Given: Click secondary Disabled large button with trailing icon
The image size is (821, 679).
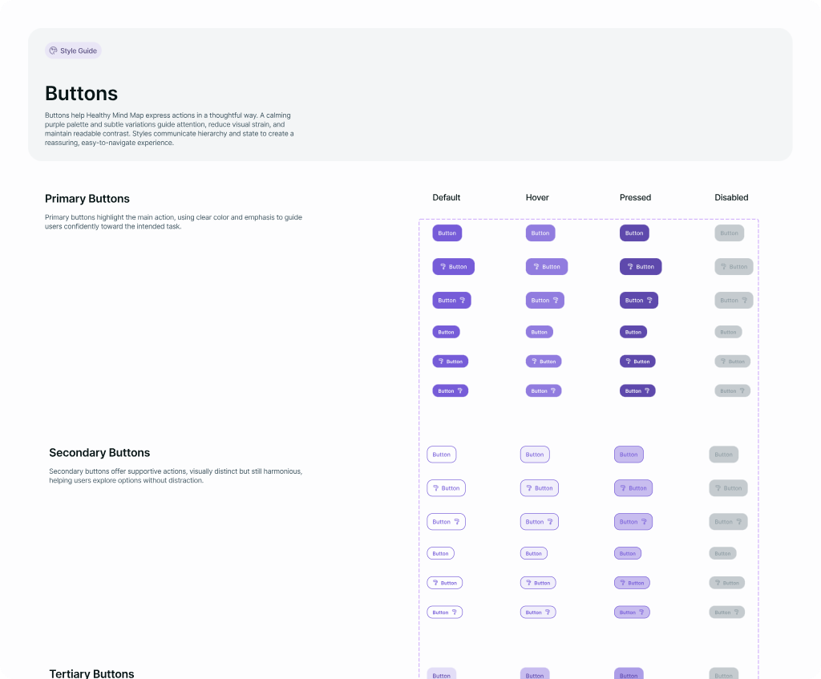Looking at the screenshot, I should [728, 521].
